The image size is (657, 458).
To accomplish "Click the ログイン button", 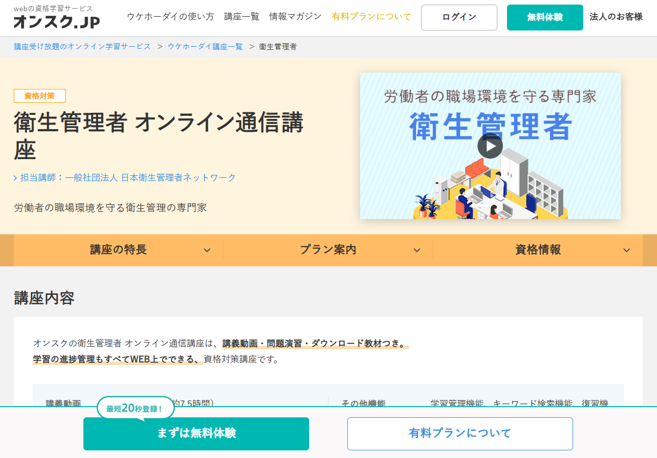I will [x=459, y=17].
